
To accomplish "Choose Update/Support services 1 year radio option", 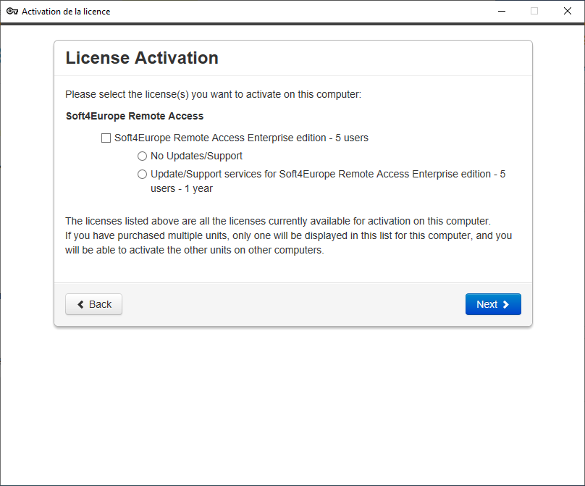I will coord(142,175).
